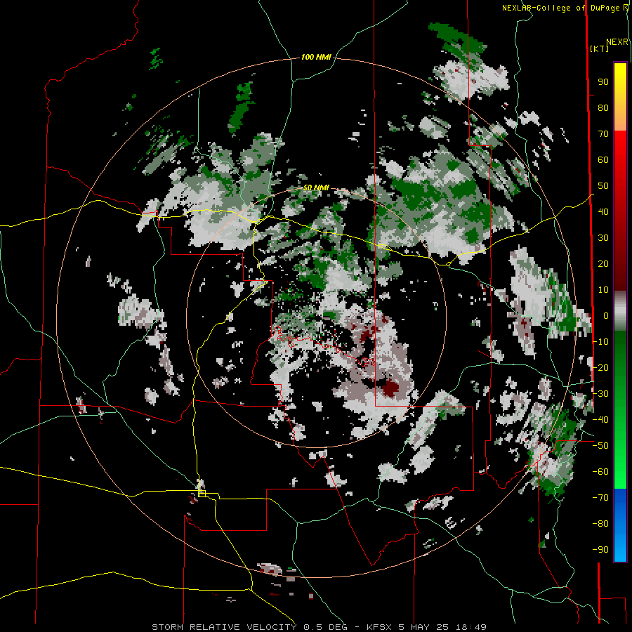Click the -90 colorbar label

click(600, 550)
